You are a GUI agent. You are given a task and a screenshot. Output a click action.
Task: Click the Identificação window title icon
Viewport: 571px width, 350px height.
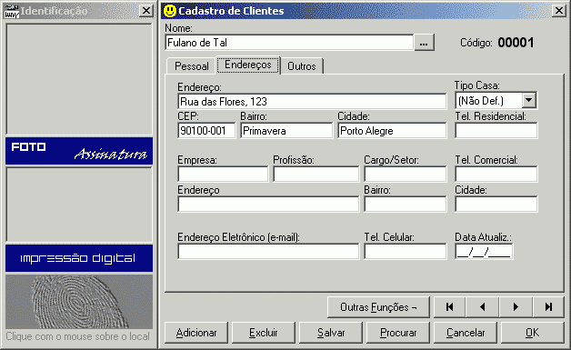11,11
